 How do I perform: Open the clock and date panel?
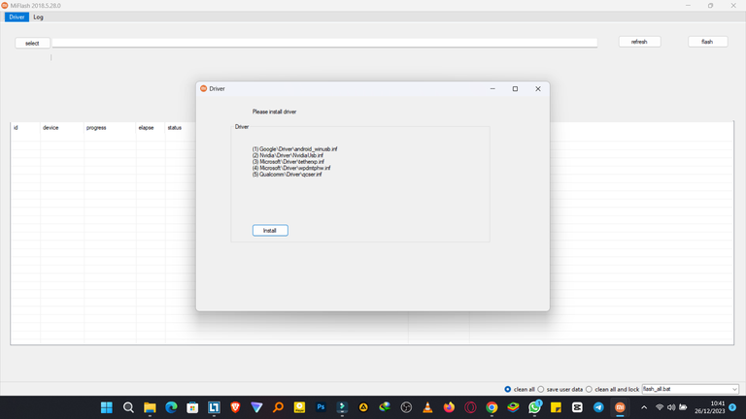709,407
